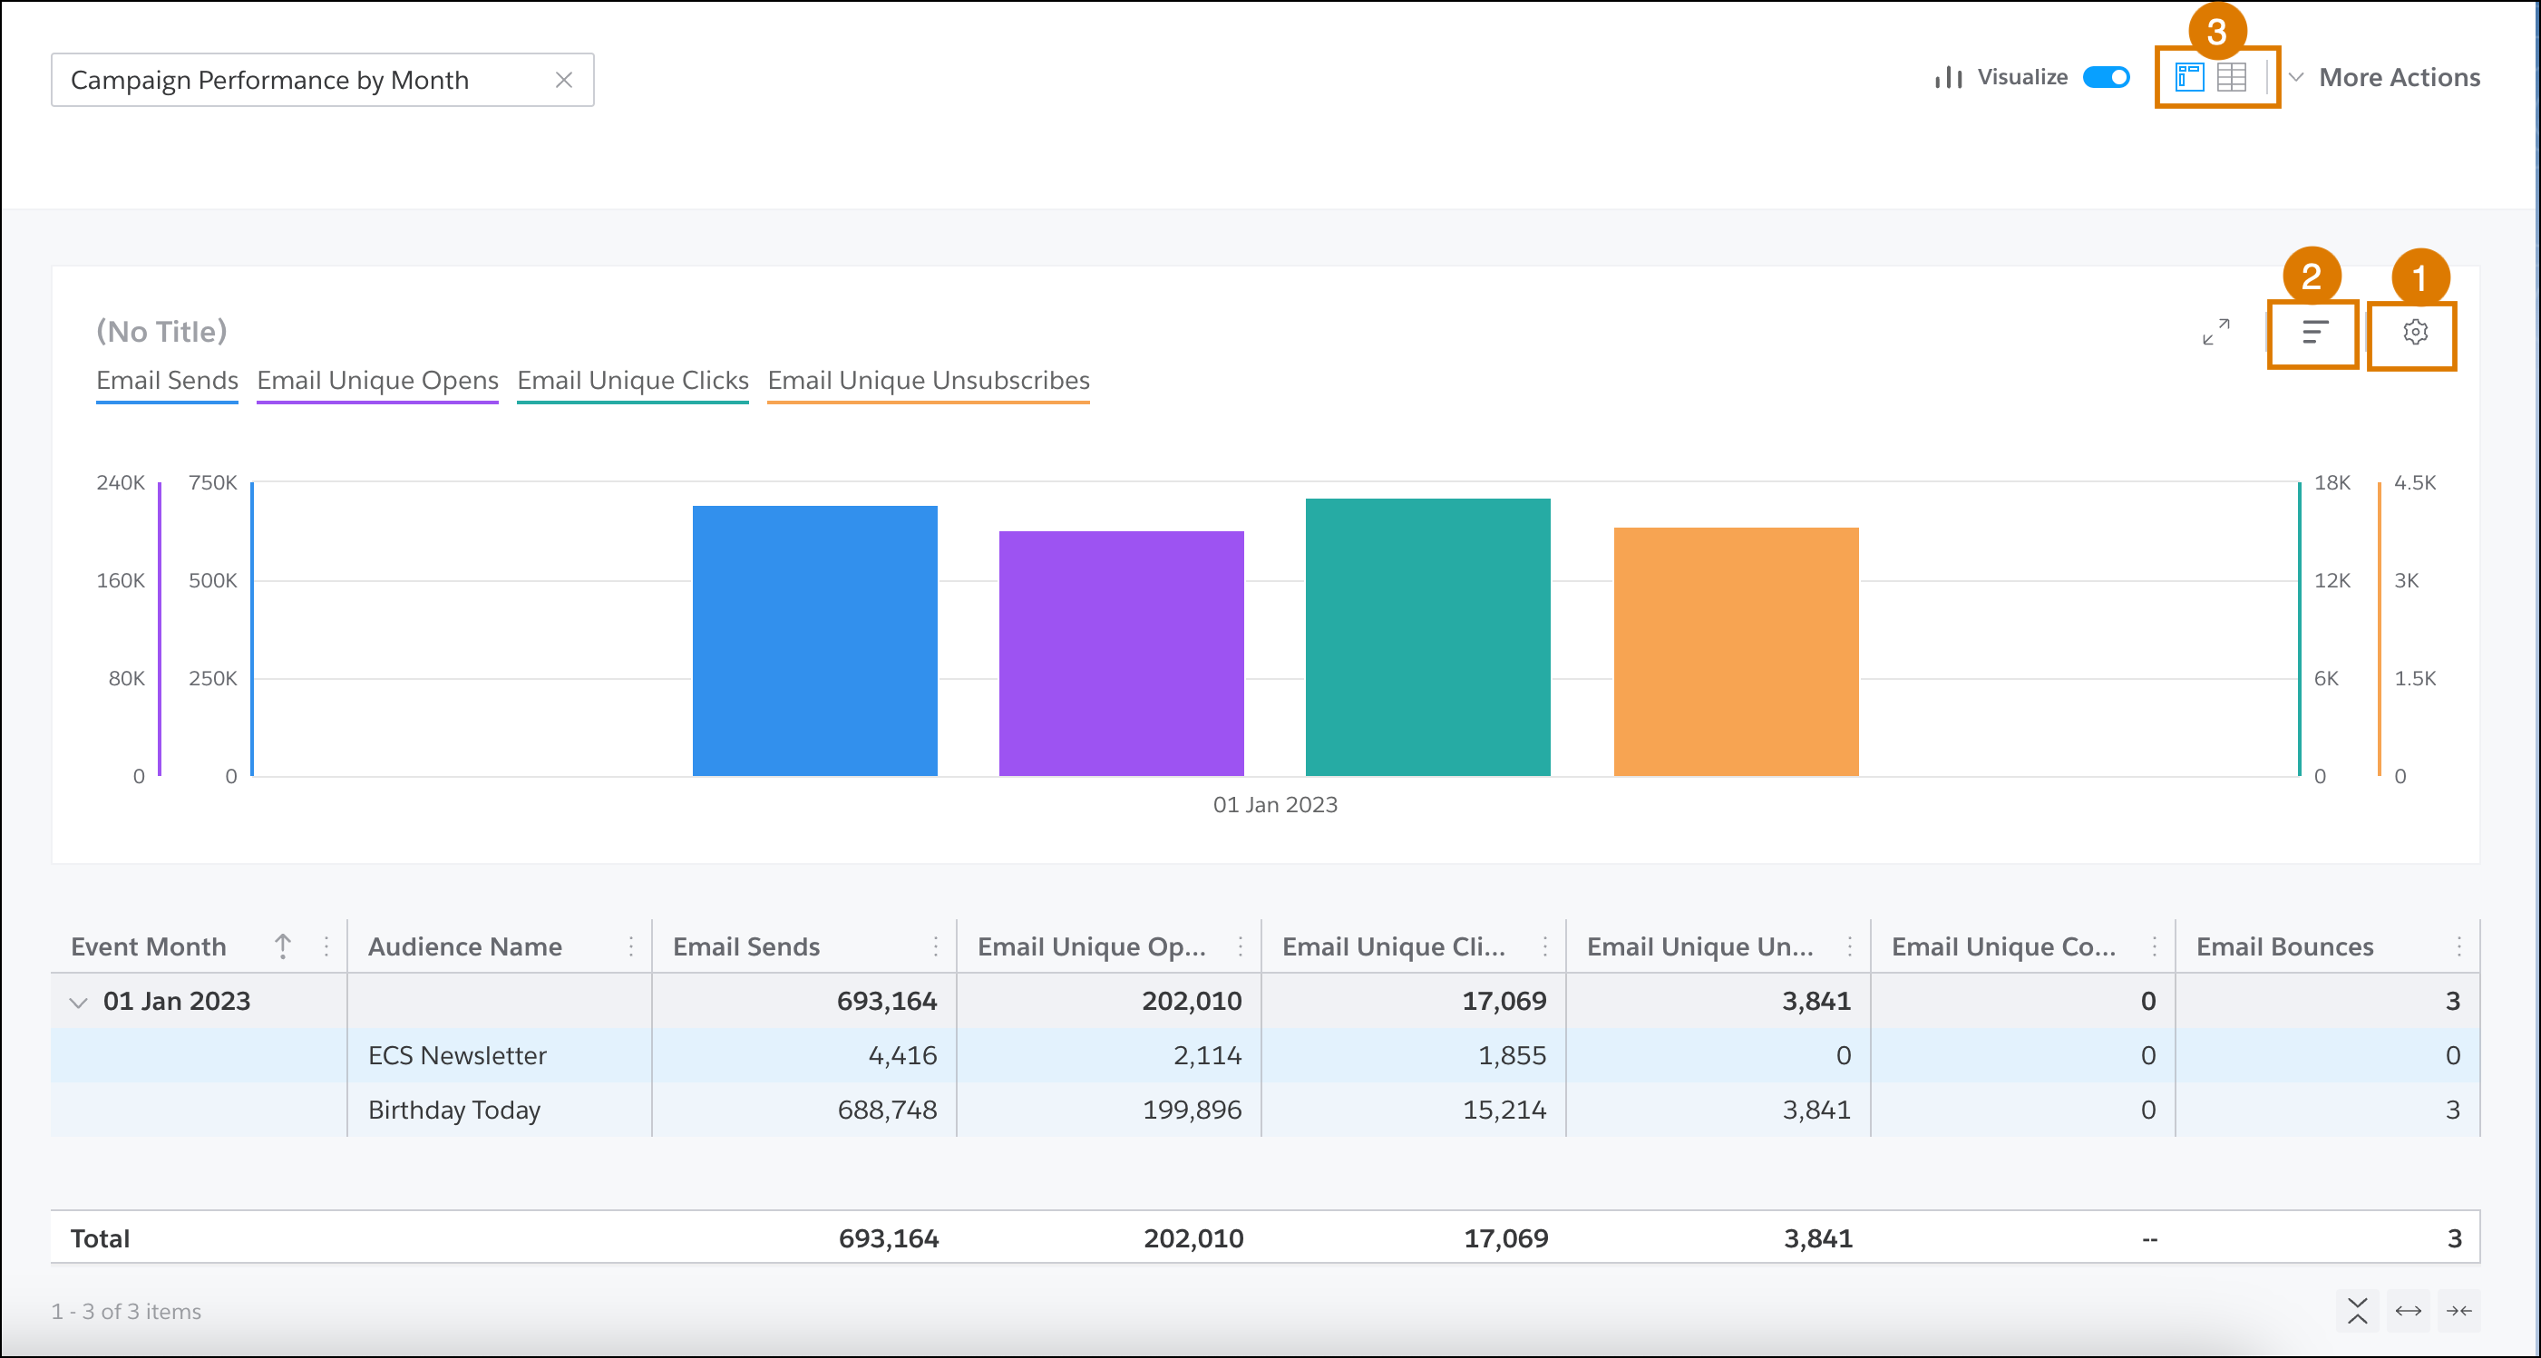
Task: Expand column widths with double-arrow icon
Action: [x=2408, y=1310]
